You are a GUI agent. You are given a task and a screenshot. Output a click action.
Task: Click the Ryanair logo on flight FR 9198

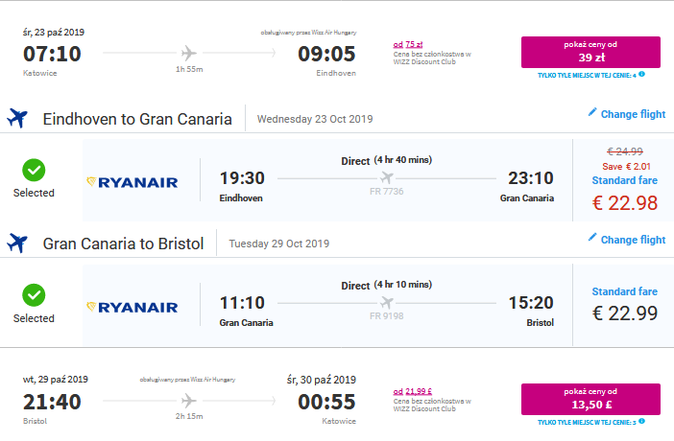132,308
